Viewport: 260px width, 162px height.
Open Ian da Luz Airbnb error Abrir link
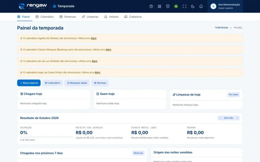(94, 61)
